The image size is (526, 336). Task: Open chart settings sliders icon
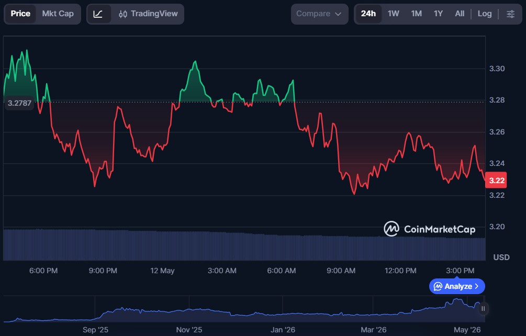coord(510,14)
